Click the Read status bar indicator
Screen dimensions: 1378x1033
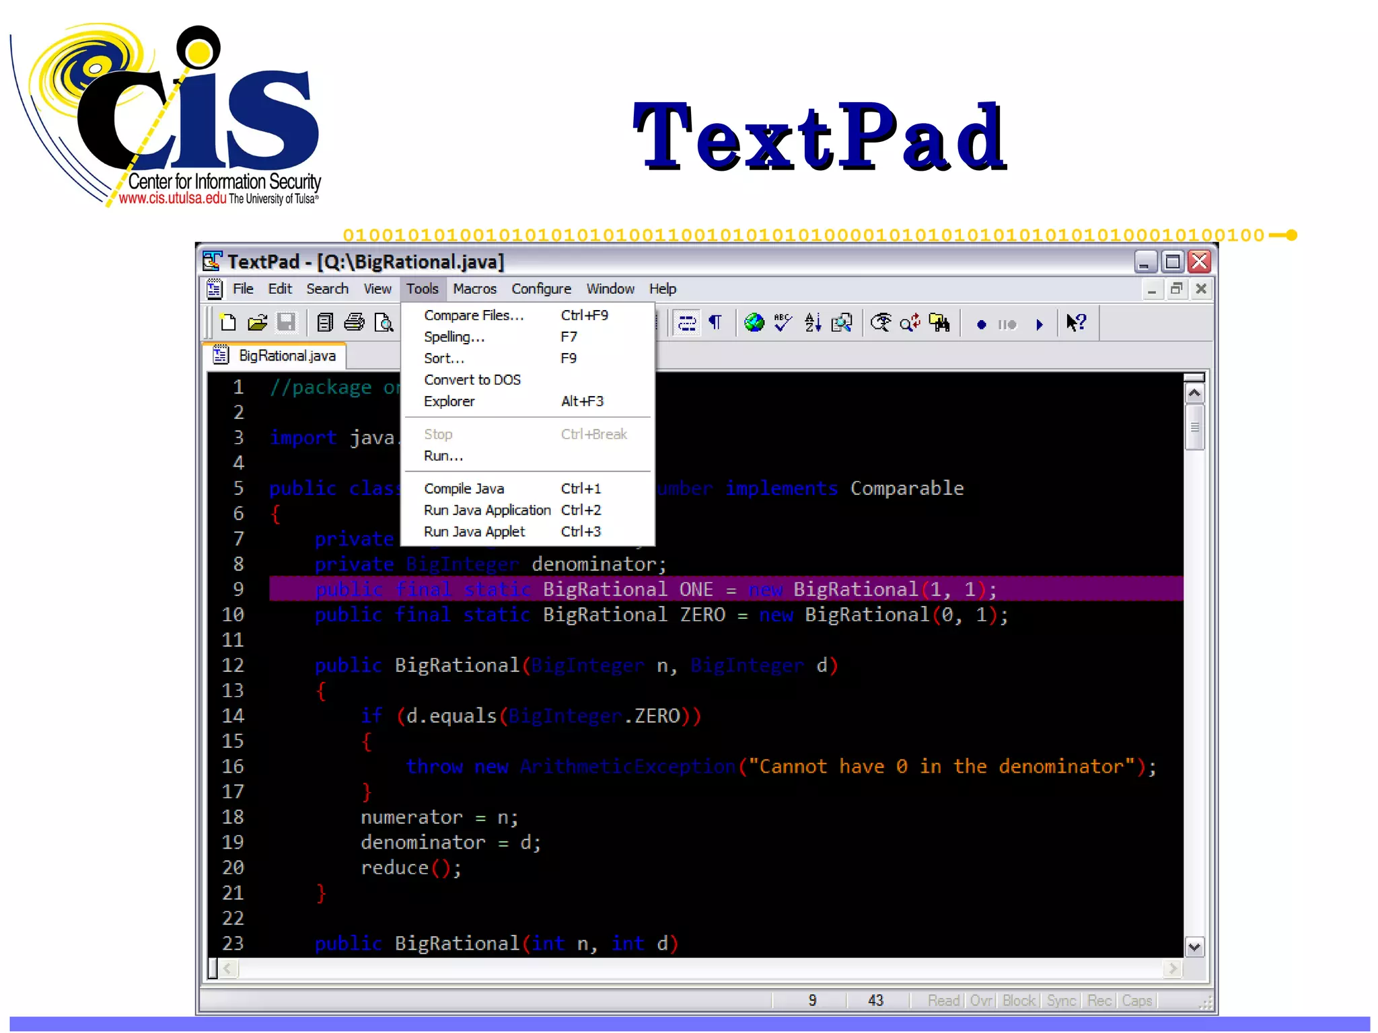click(x=943, y=1001)
